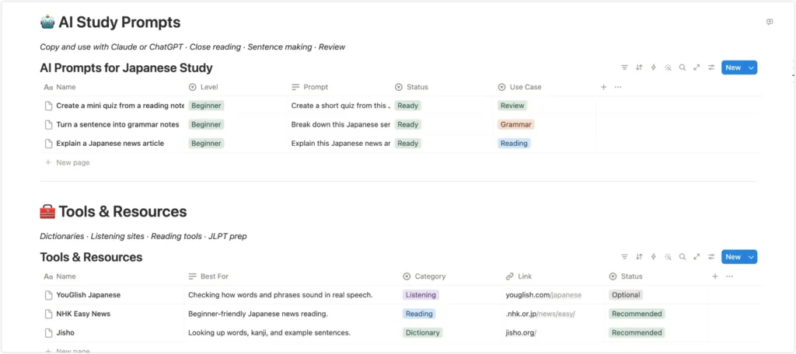Click page icon of YouGlish Japanese row
The image size is (796, 354).
click(49, 295)
